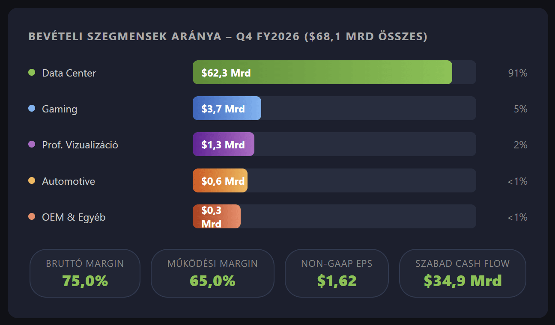This screenshot has height=325, width=555.
Task: Open the BRUTTÓ MARGIN card
Action: coord(85,273)
